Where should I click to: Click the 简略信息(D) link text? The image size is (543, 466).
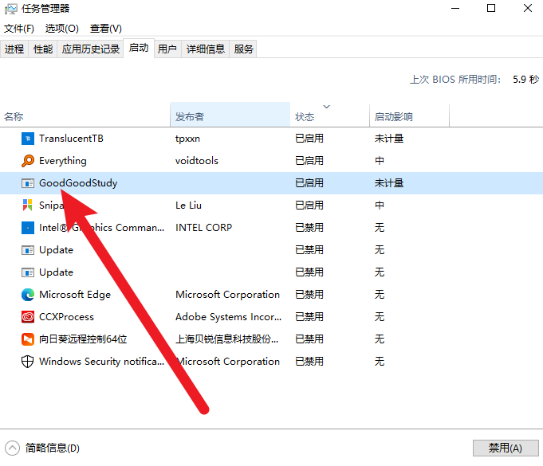pyautogui.click(x=53, y=448)
